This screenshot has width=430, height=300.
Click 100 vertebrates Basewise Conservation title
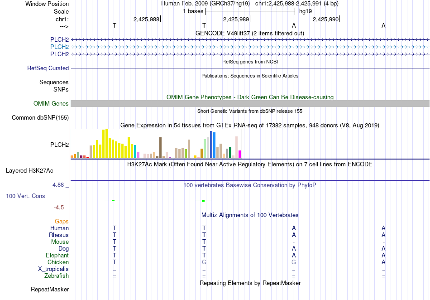pos(250,185)
